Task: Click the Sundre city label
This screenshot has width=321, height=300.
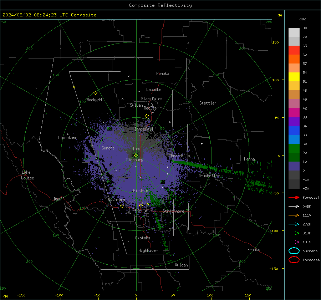Action: point(108,148)
